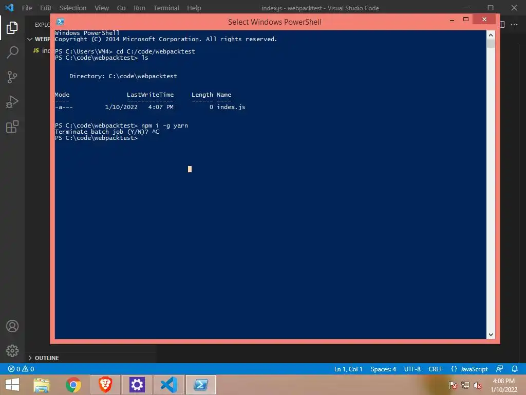Click the VS Code logo icon
The image size is (526, 395).
[x=9, y=8]
